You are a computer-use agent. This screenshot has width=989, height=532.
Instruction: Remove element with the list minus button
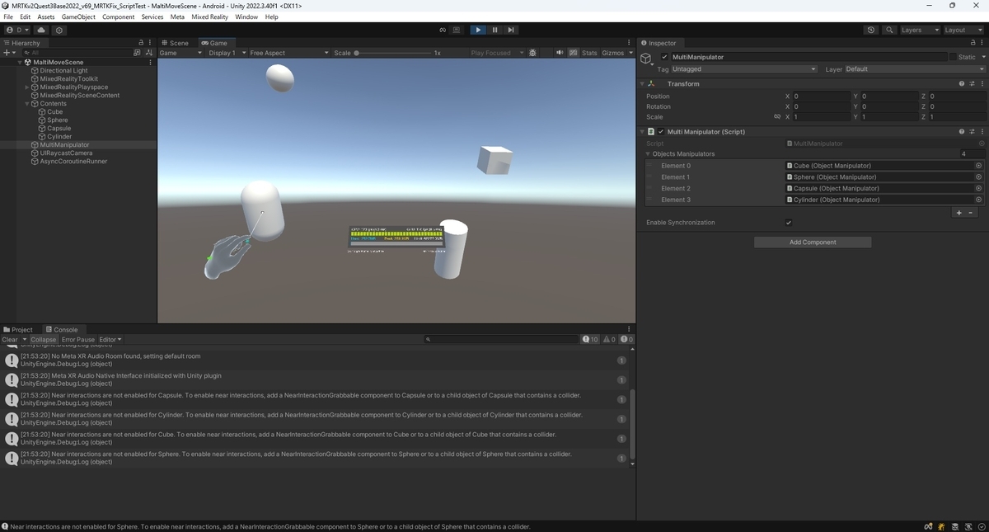coord(970,213)
